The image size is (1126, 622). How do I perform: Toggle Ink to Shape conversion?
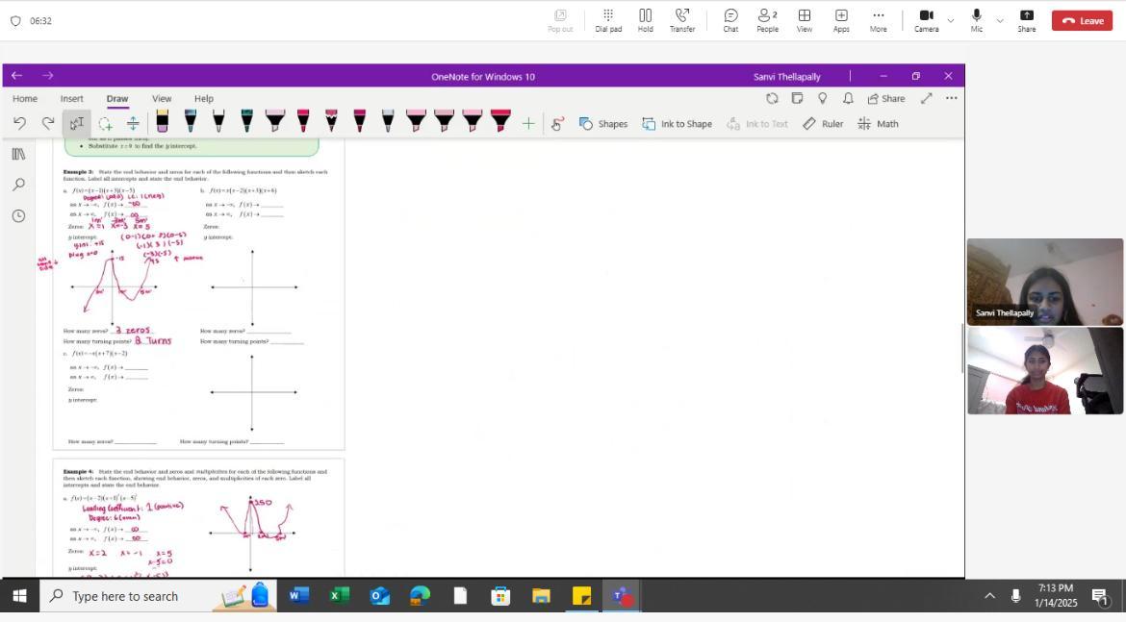tap(677, 123)
